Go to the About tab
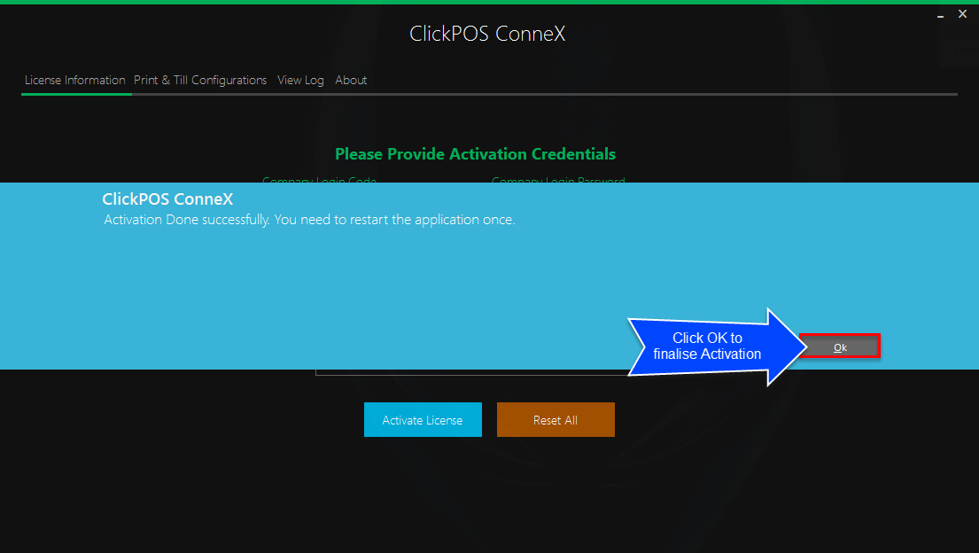Viewport: 979px width, 553px height. click(351, 80)
